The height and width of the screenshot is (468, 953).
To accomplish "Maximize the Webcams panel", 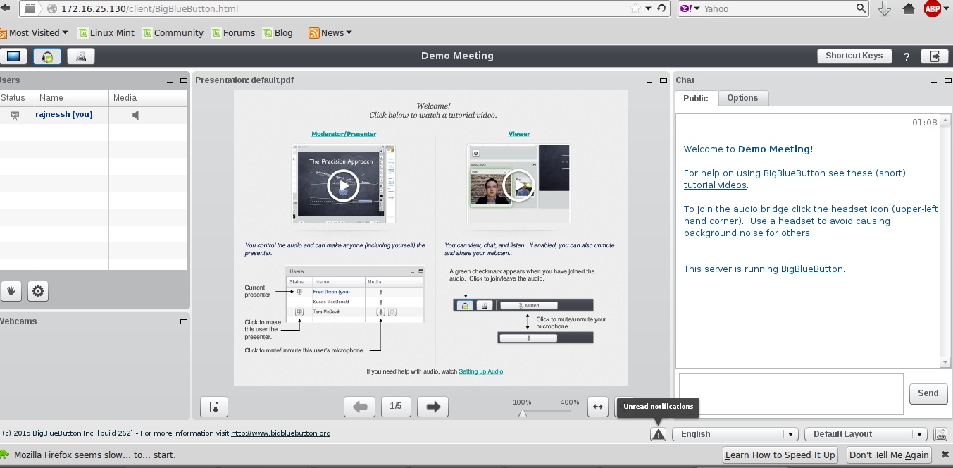I will coord(184,321).
